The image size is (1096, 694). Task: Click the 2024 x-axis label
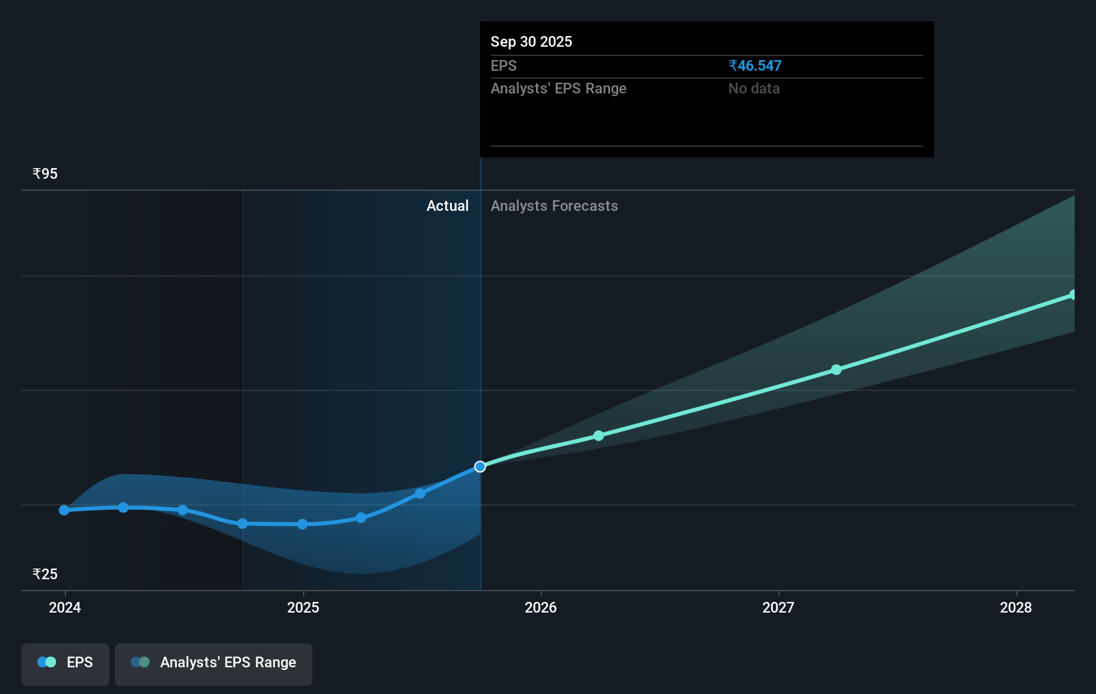[65, 607]
